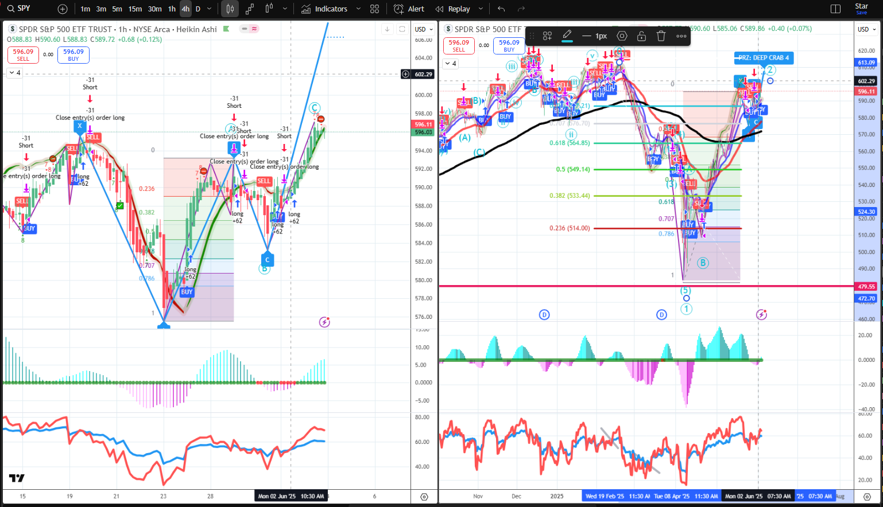Change line color with the pencil tool
Image resolution: width=883 pixels, height=507 pixels.
point(567,36)
